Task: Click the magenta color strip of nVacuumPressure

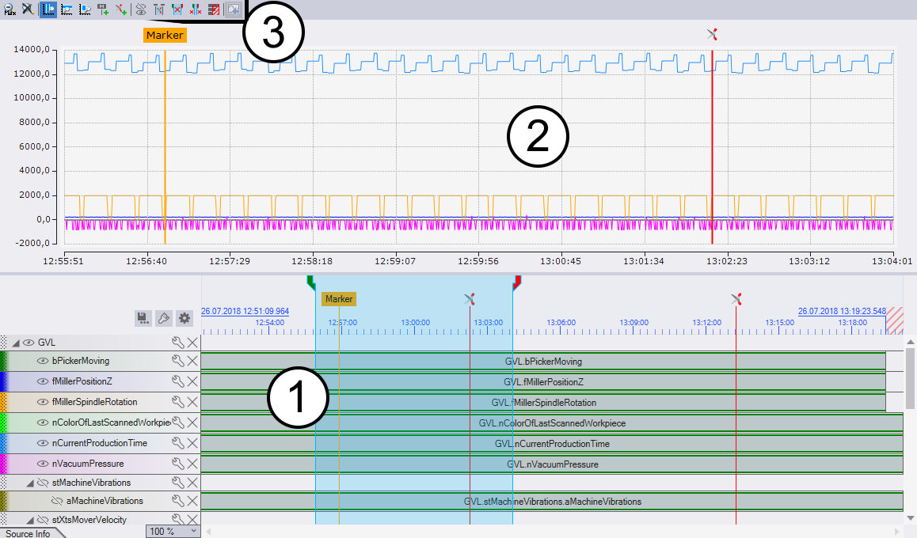Action: 2,463
